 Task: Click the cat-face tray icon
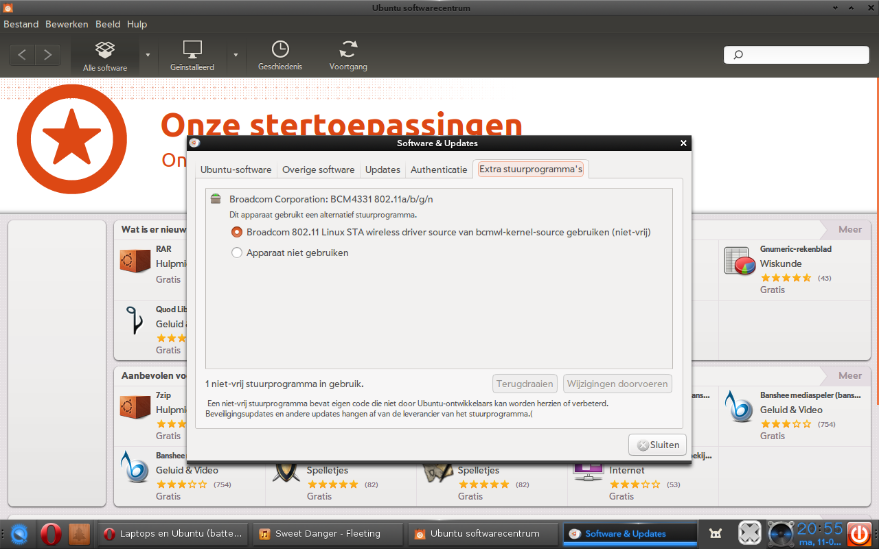point(715,533)
